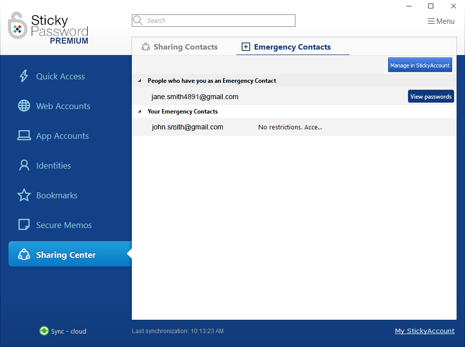
Task: Click the Quick Access lightning bolt icon
Action: [x=24, y=76]
